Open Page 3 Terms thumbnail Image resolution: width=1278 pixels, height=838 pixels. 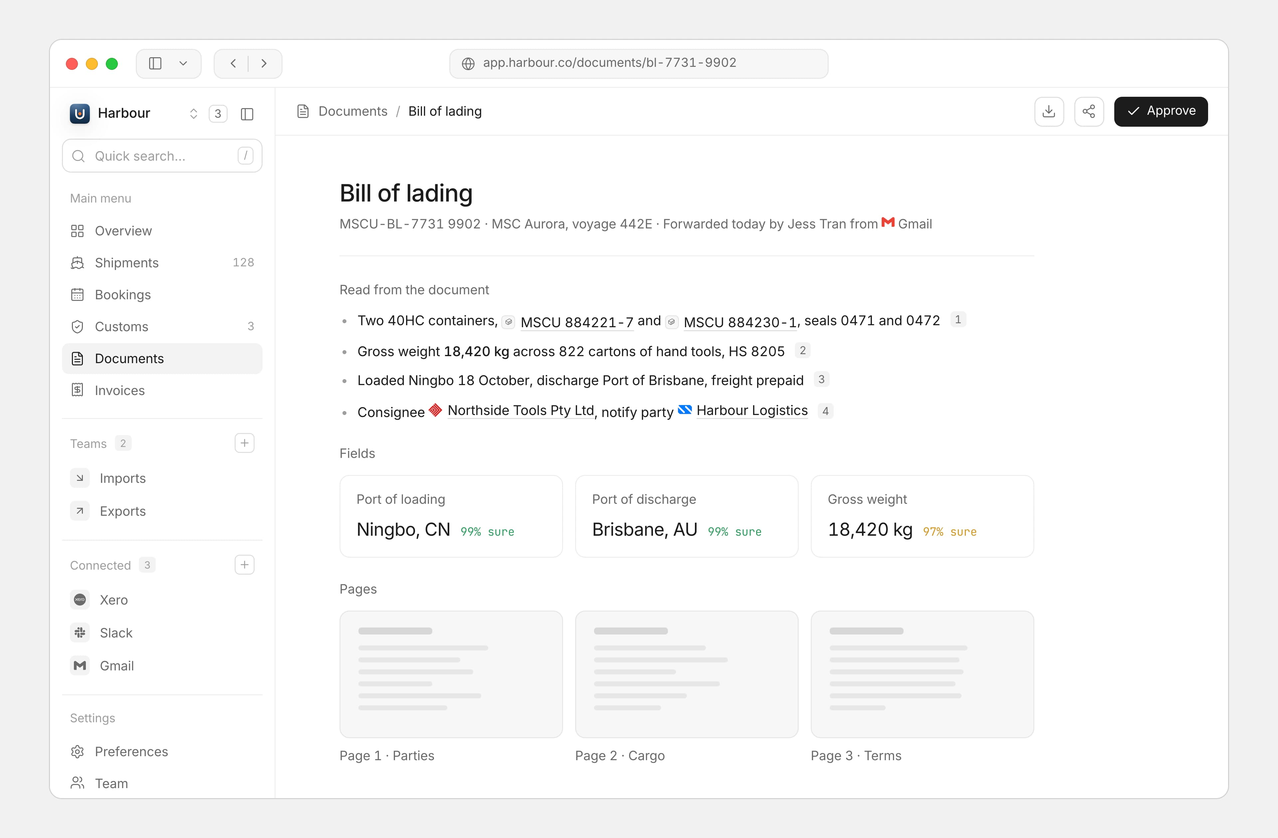[922, 674]
